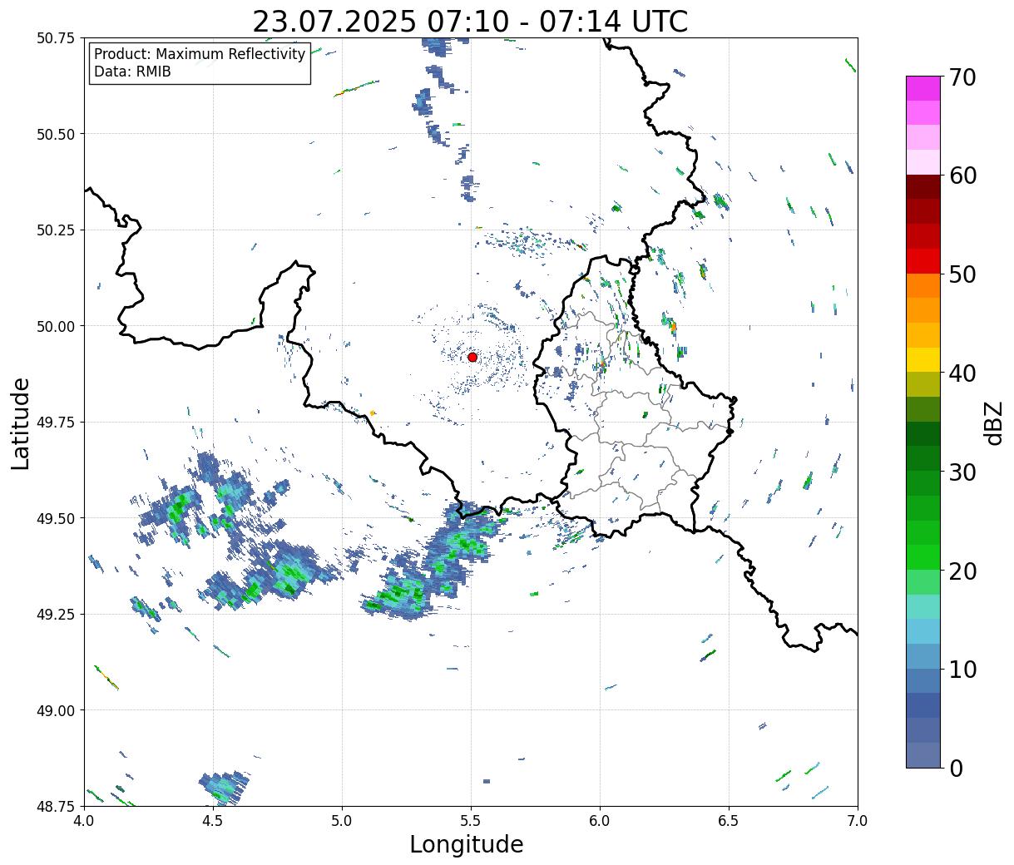1014x865 pixels.
Task: Click the longitude tick label 4.0
Action: (84, 821)
